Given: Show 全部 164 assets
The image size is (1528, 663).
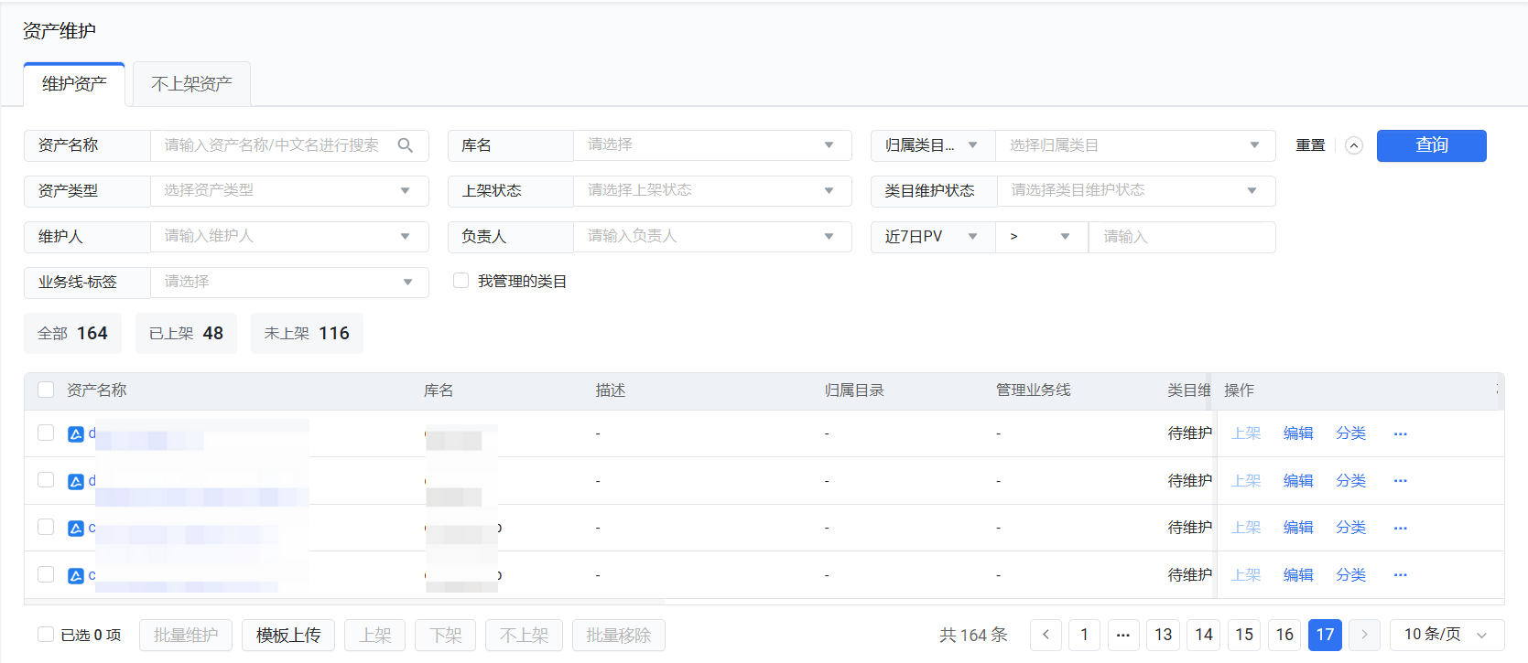Looking at the screenshot, I should click(72, 334).
